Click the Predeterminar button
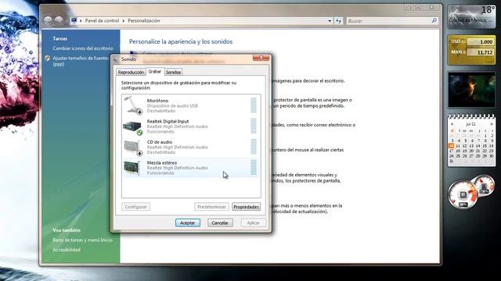Image resolution: width=501 pixels, height=281 pixels. pyautogui.click(x=211, y=207)
